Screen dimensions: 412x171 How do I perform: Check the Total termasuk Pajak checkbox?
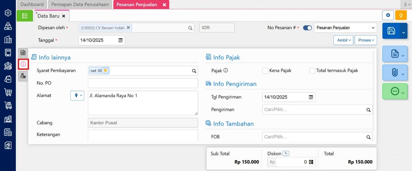pos(312,71)
